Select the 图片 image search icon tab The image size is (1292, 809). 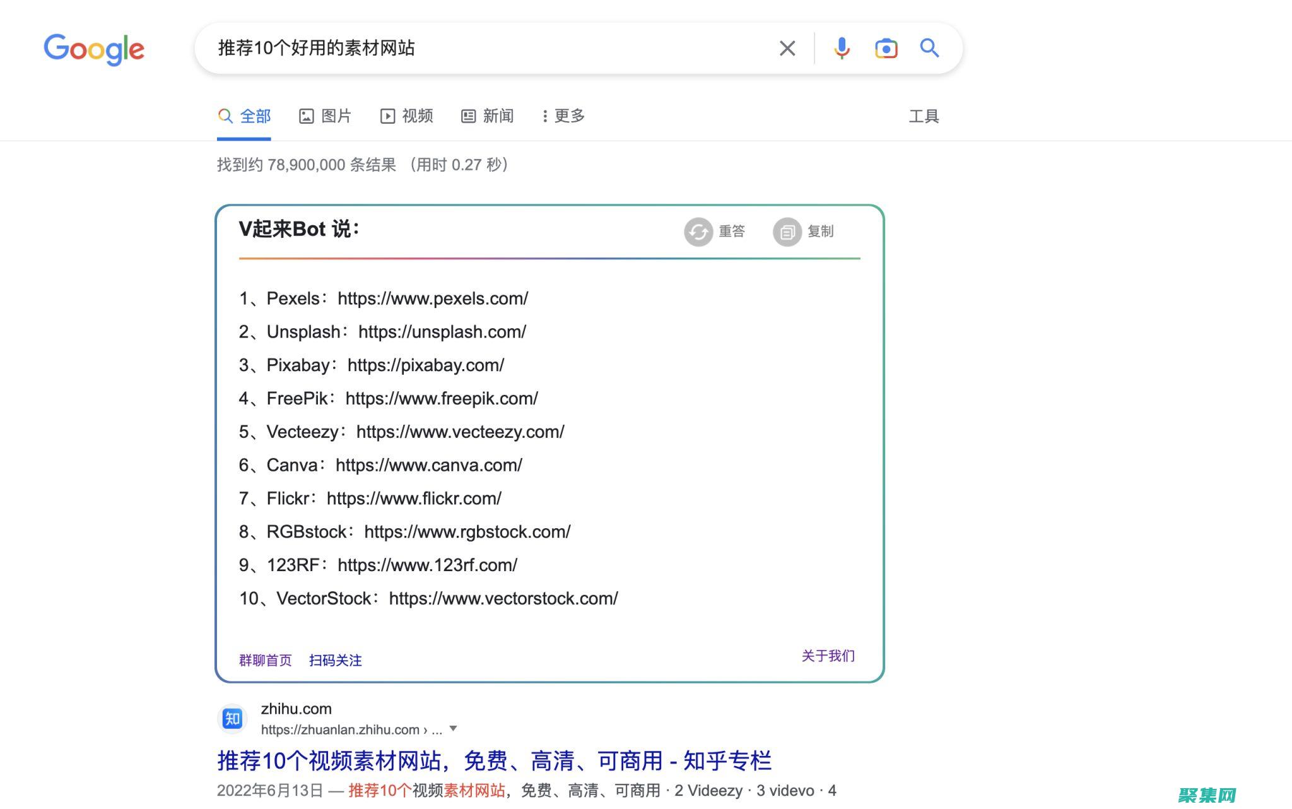click(307, 115)
